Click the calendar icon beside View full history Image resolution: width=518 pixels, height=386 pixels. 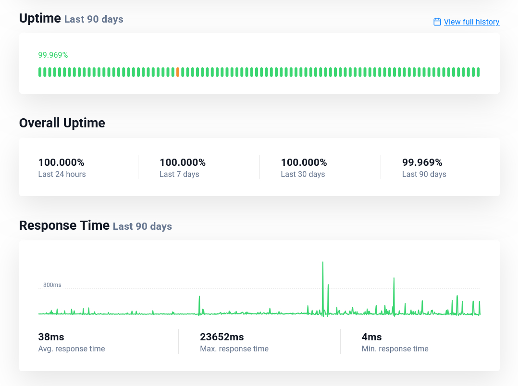tap(437, 22)
